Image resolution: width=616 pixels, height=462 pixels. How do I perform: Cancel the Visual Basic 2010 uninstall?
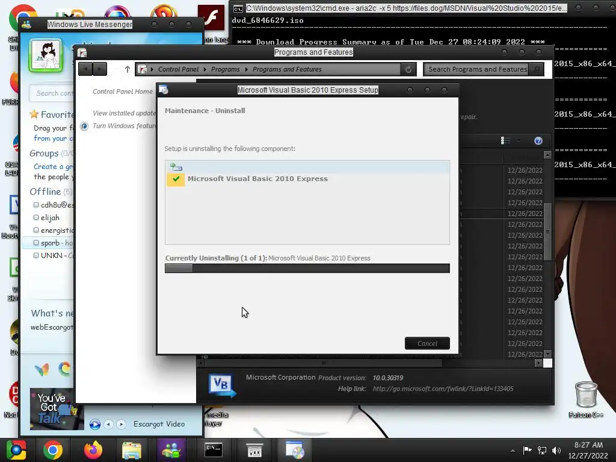tap(427, 343)
